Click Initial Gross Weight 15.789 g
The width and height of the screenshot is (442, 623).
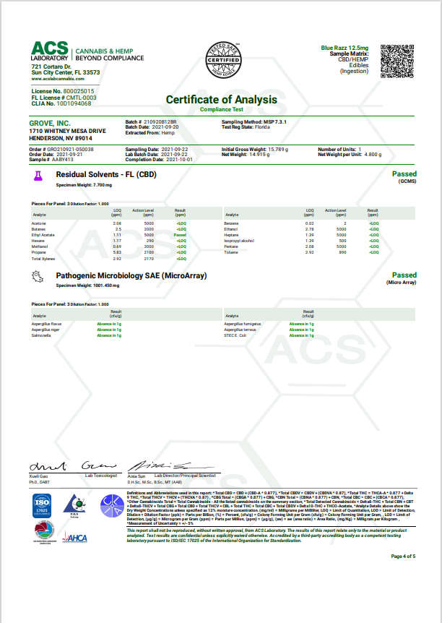[255, 150]
